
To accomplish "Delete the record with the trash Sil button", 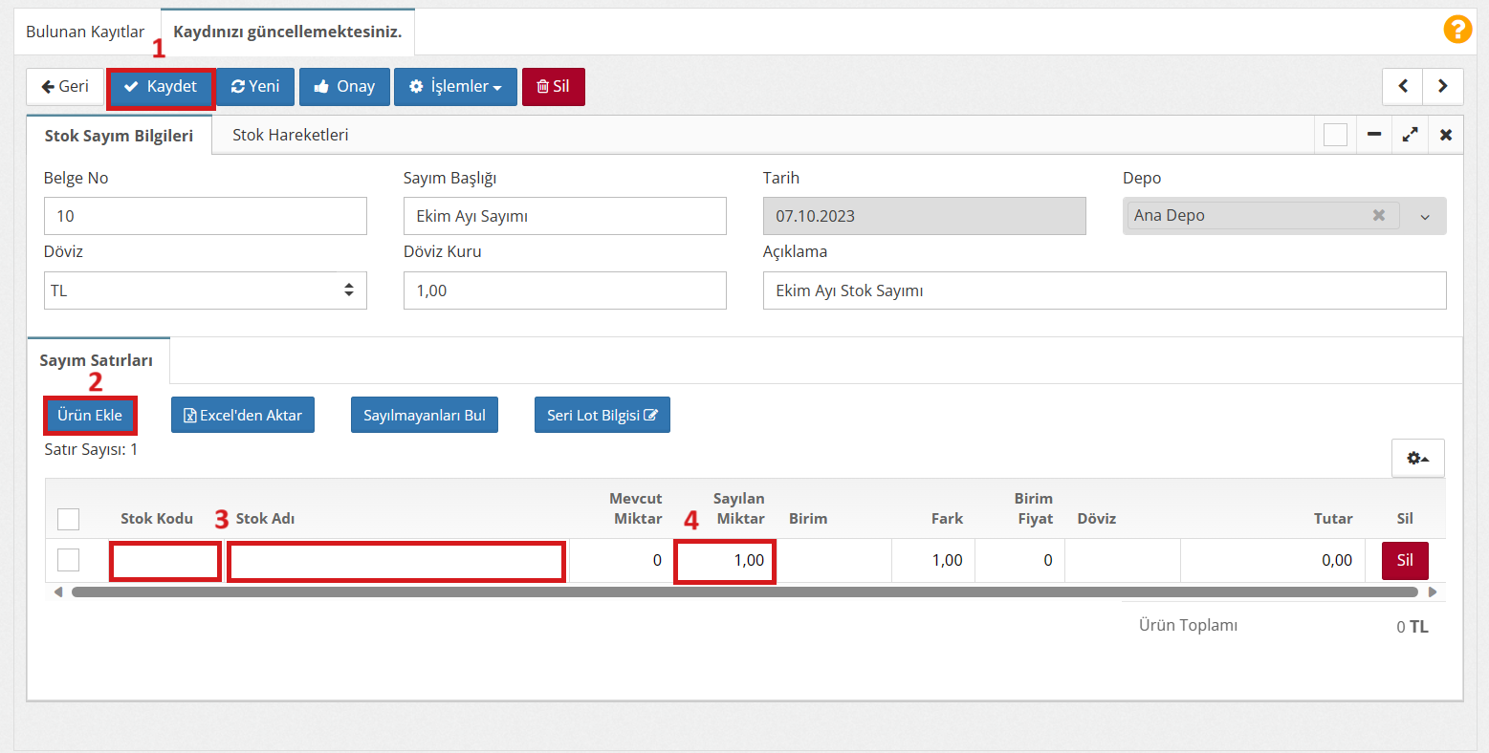I will click(x=553, y=86).
